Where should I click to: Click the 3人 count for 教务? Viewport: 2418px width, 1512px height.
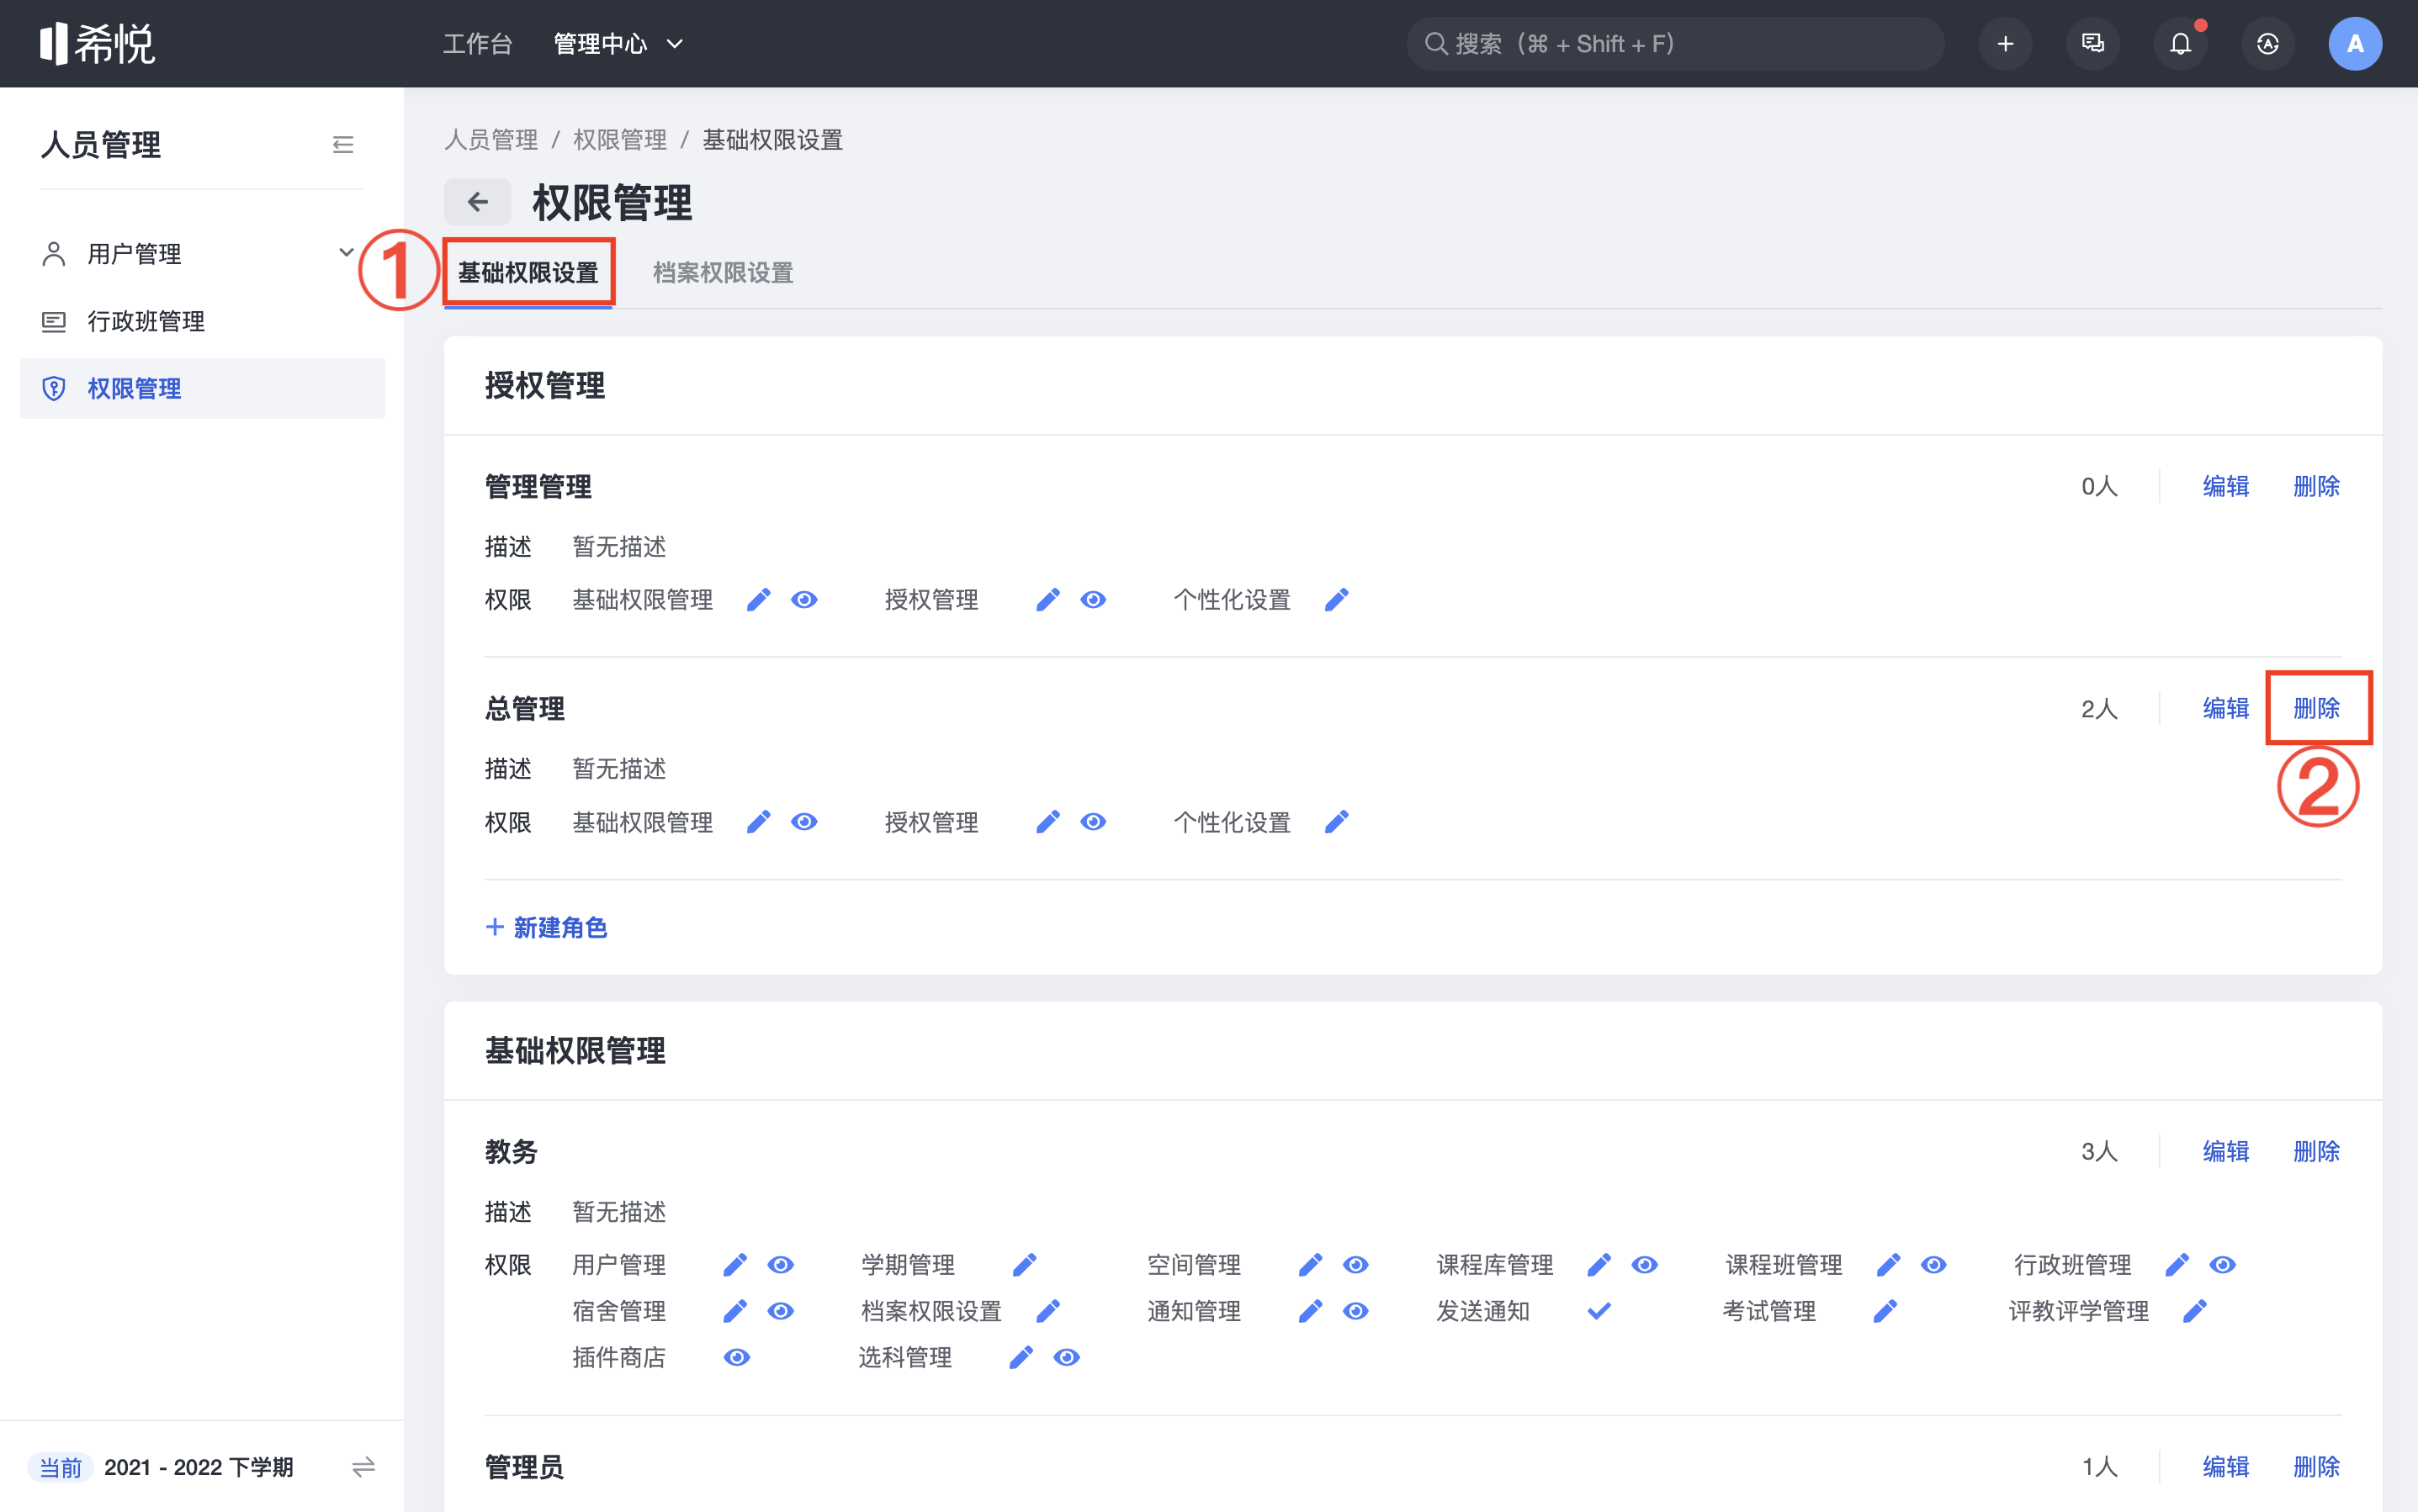[2099, 1151]
